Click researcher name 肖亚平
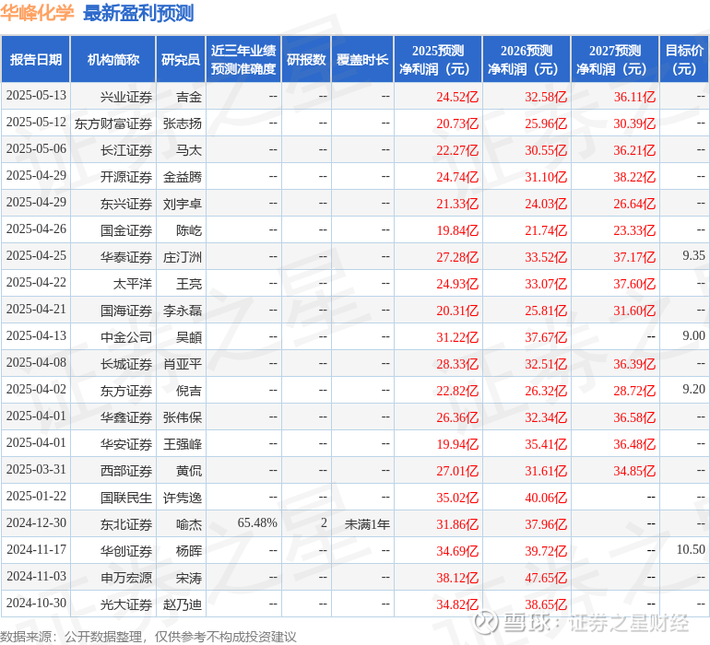This screenshot has width=710, height=645. (183, 364)
